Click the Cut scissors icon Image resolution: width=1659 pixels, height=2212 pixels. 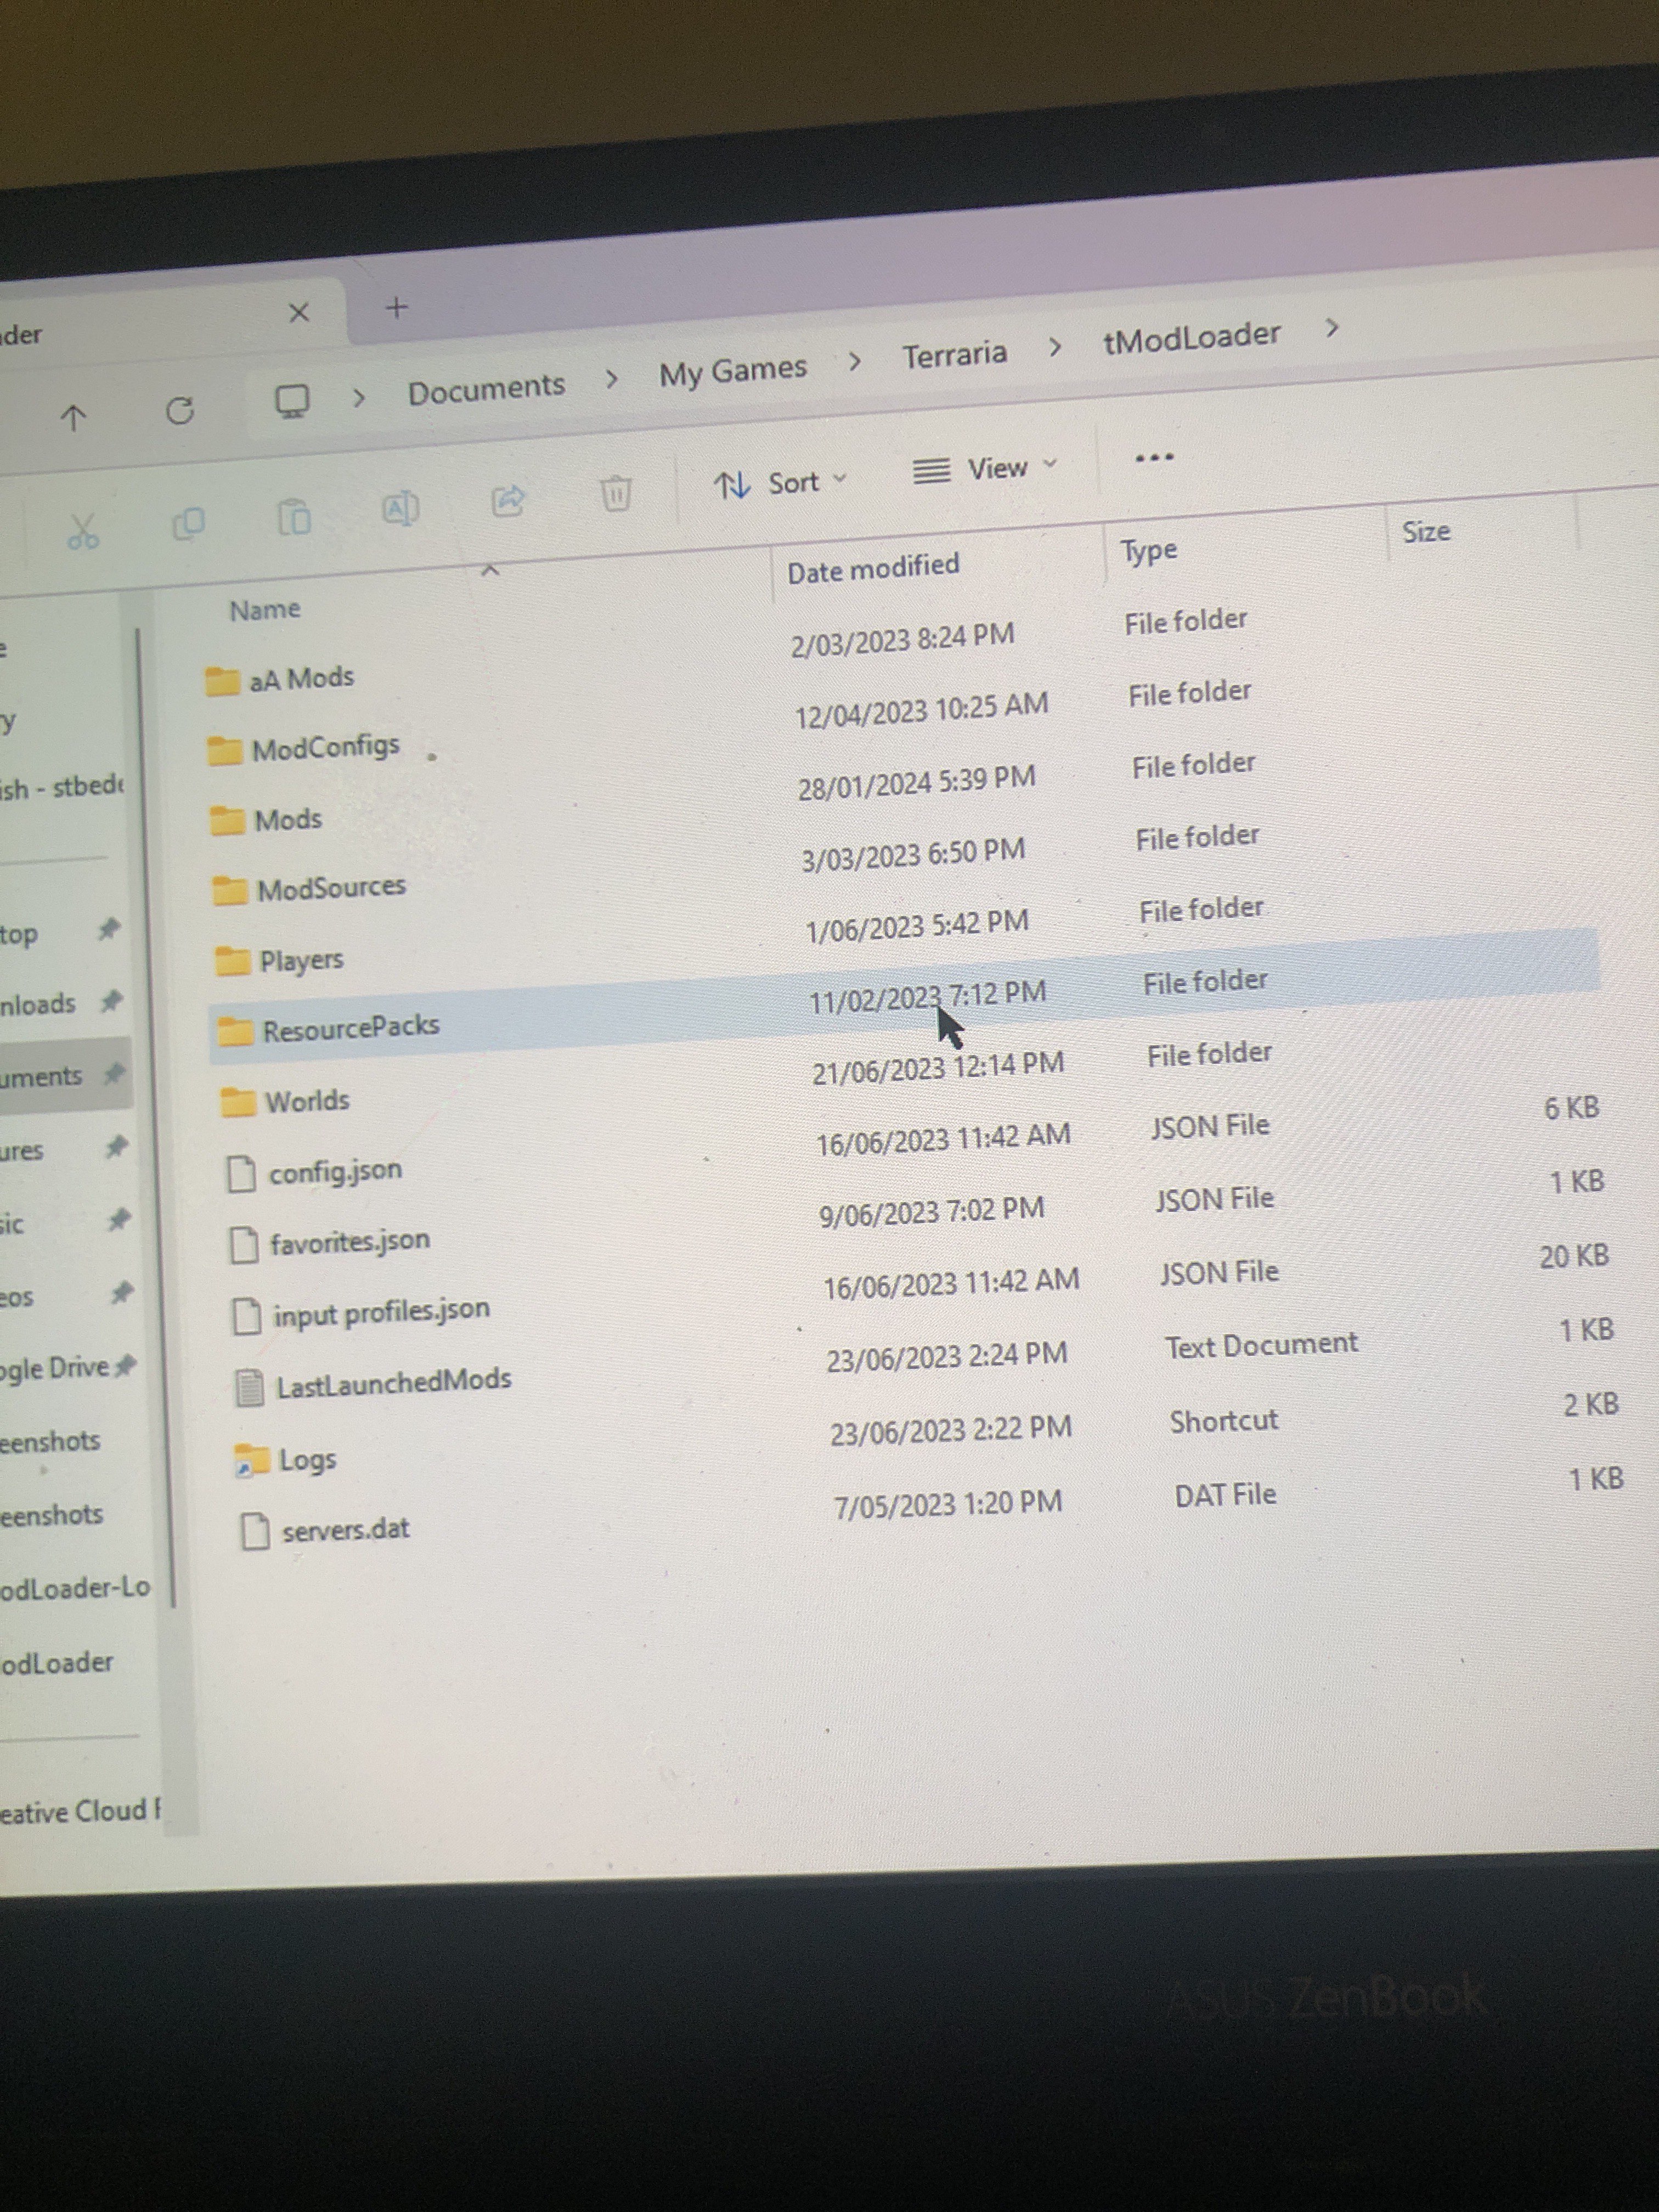(x=83, y=531)
